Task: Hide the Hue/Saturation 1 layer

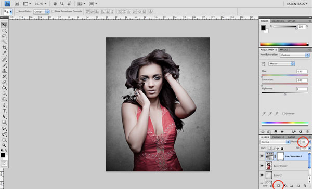Action: (x=262, y=156)
